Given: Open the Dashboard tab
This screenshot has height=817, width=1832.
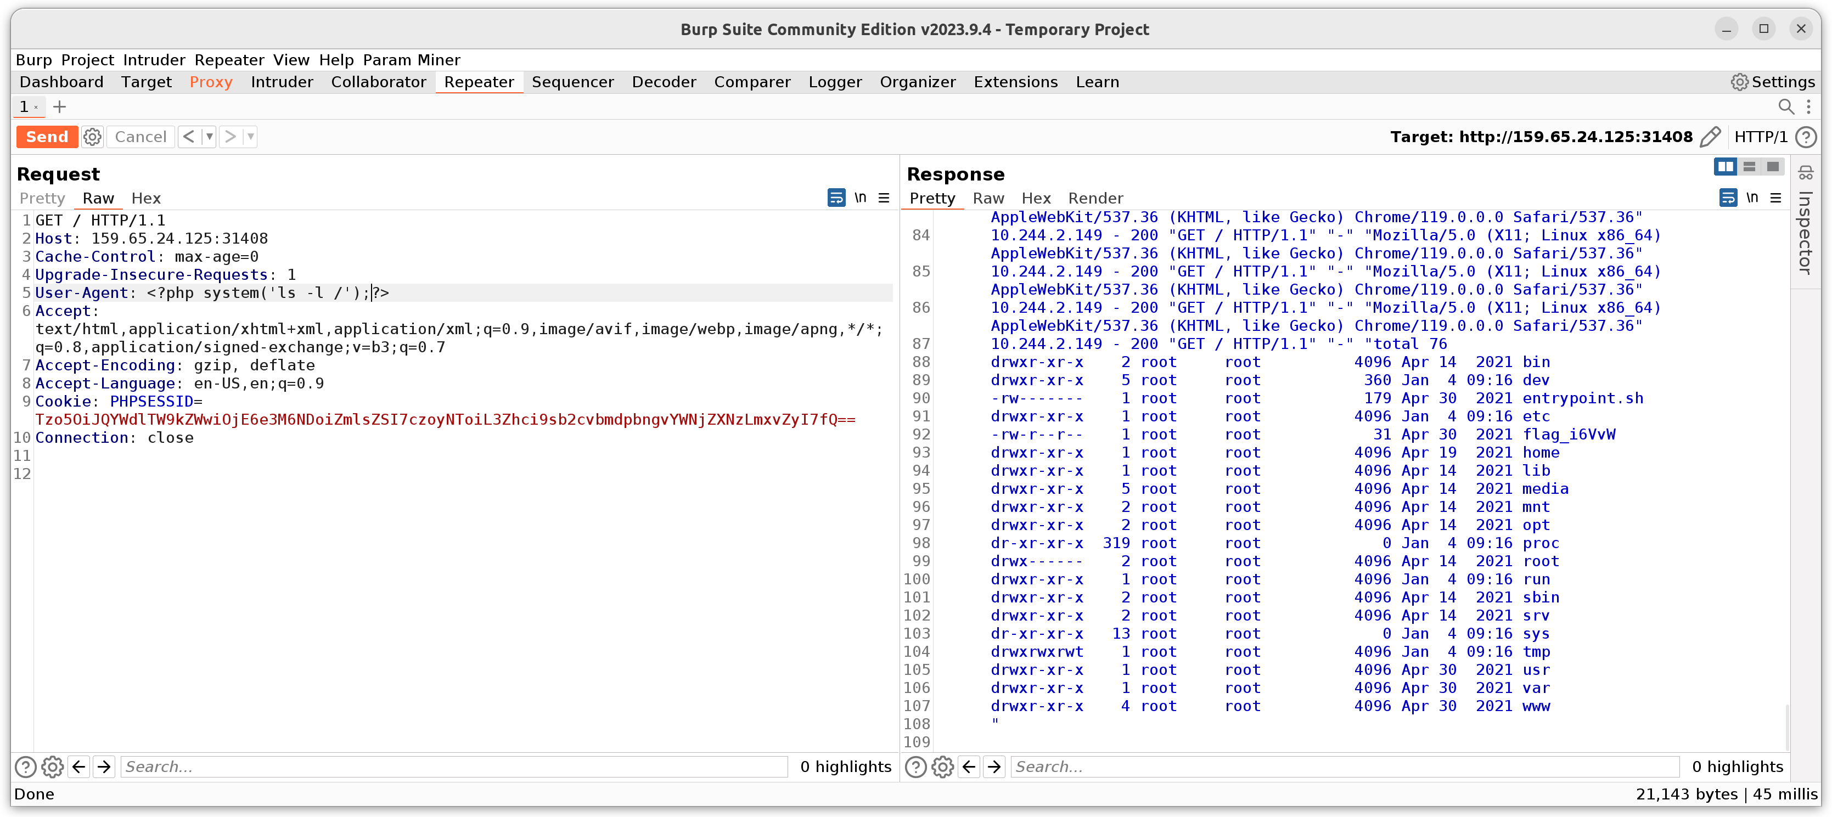Looking at the screenshot, I should 62,82.
